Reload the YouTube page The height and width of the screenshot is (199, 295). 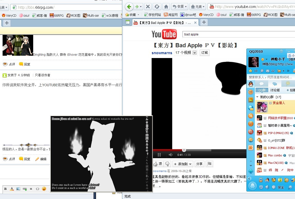157,7
